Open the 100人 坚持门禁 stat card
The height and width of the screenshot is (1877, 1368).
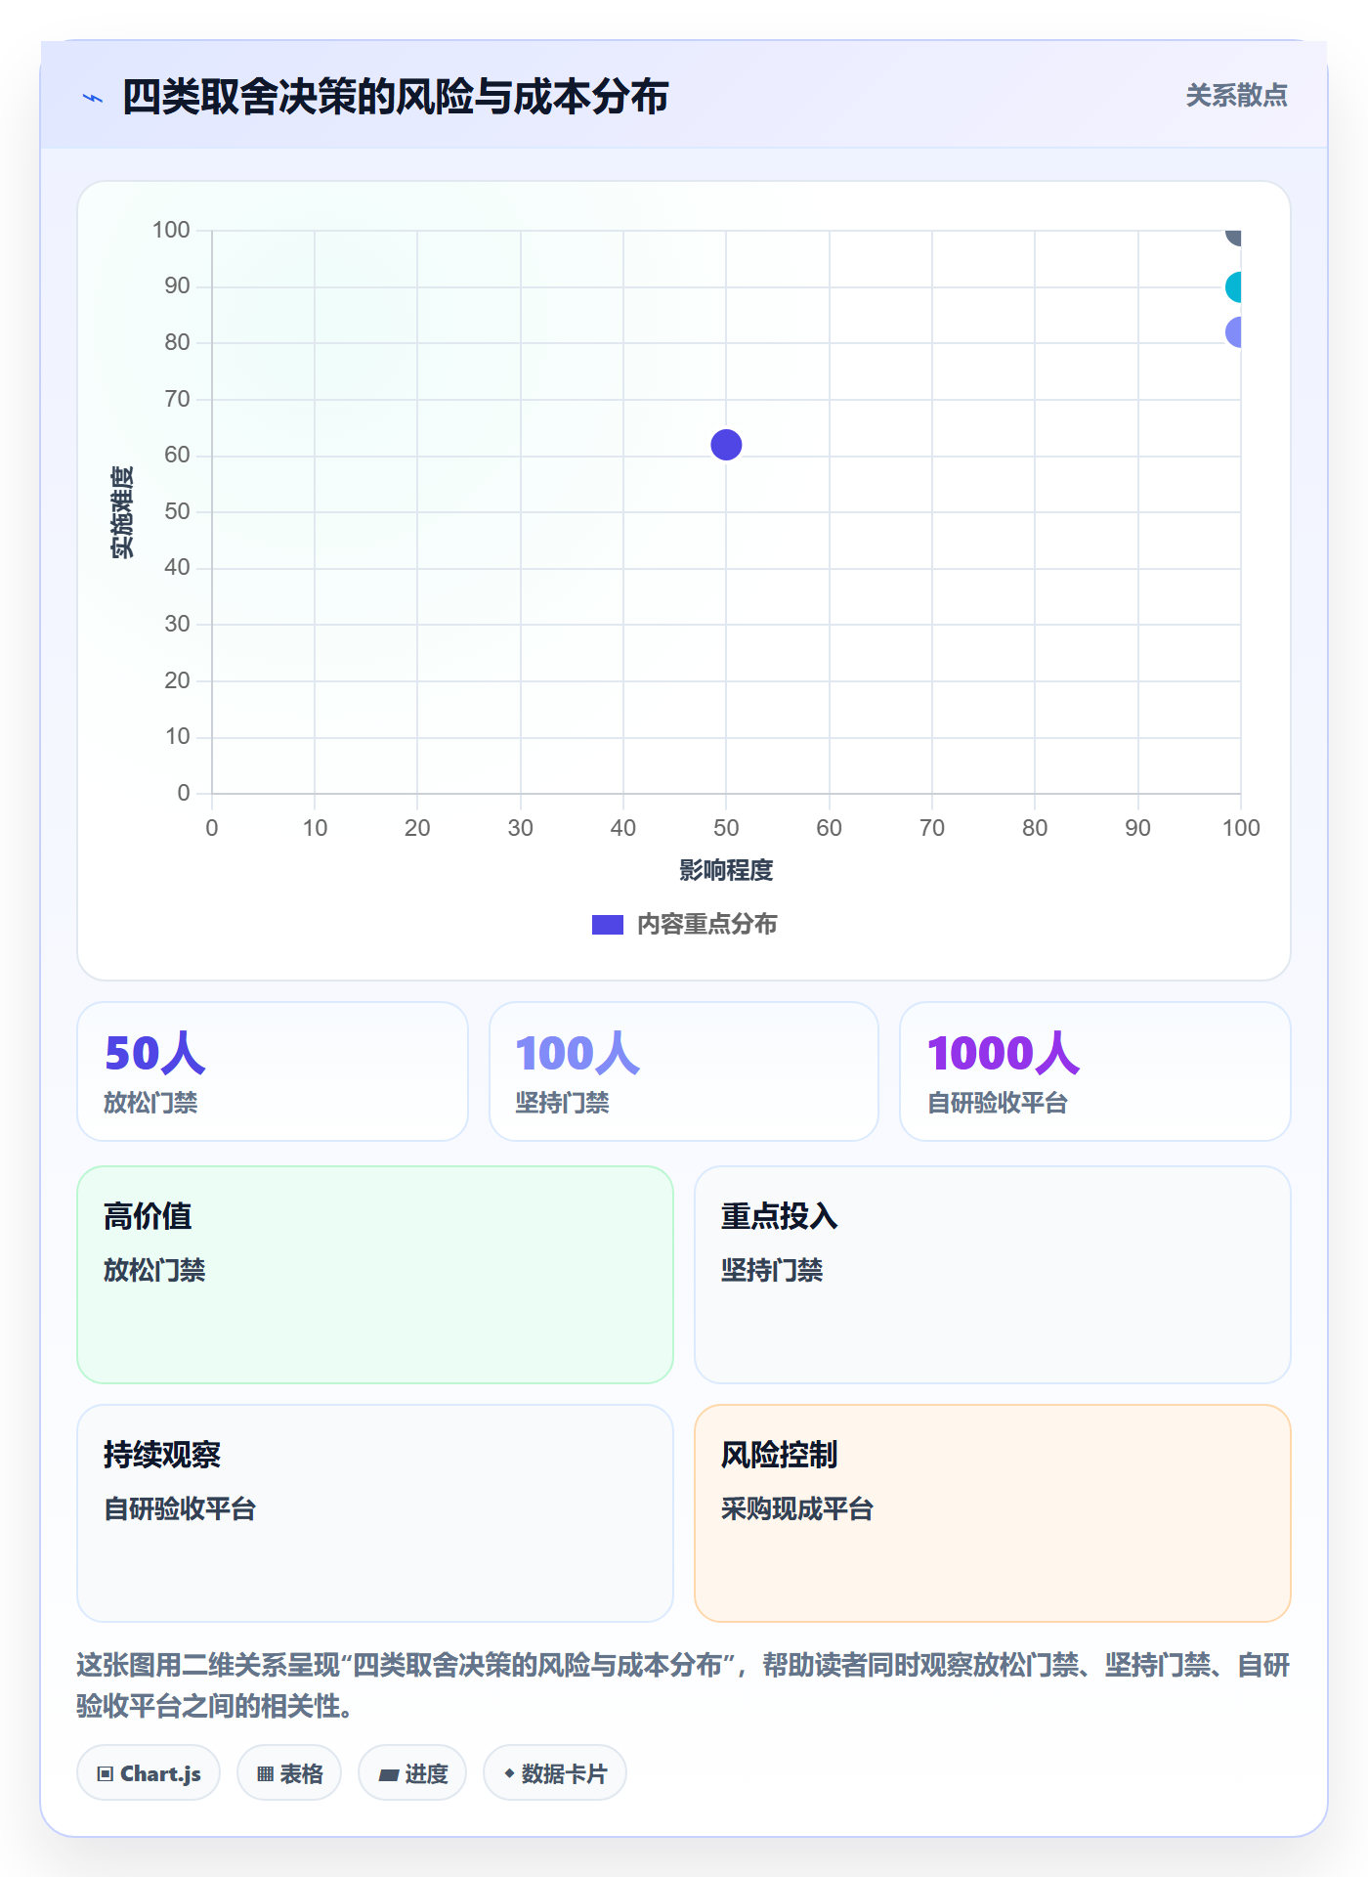pos(684,1071)
